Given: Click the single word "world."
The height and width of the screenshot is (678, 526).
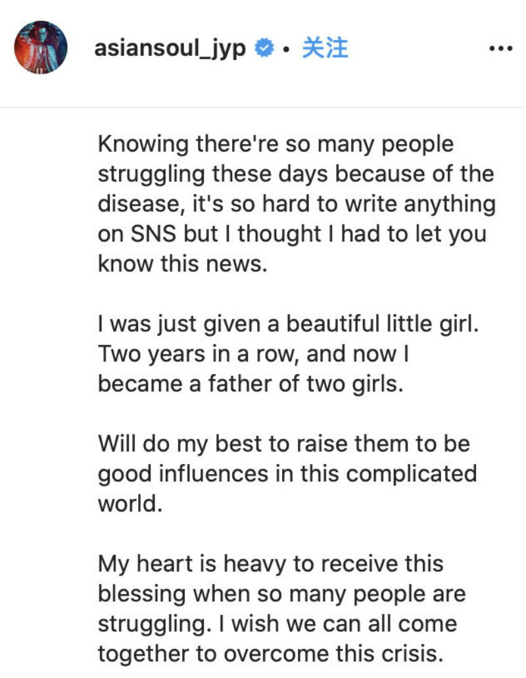Looking at the screenshot, I should tap(131, 504).
